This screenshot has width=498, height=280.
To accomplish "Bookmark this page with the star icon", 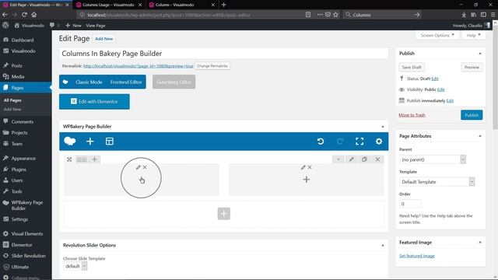I will tap(335, 15).
